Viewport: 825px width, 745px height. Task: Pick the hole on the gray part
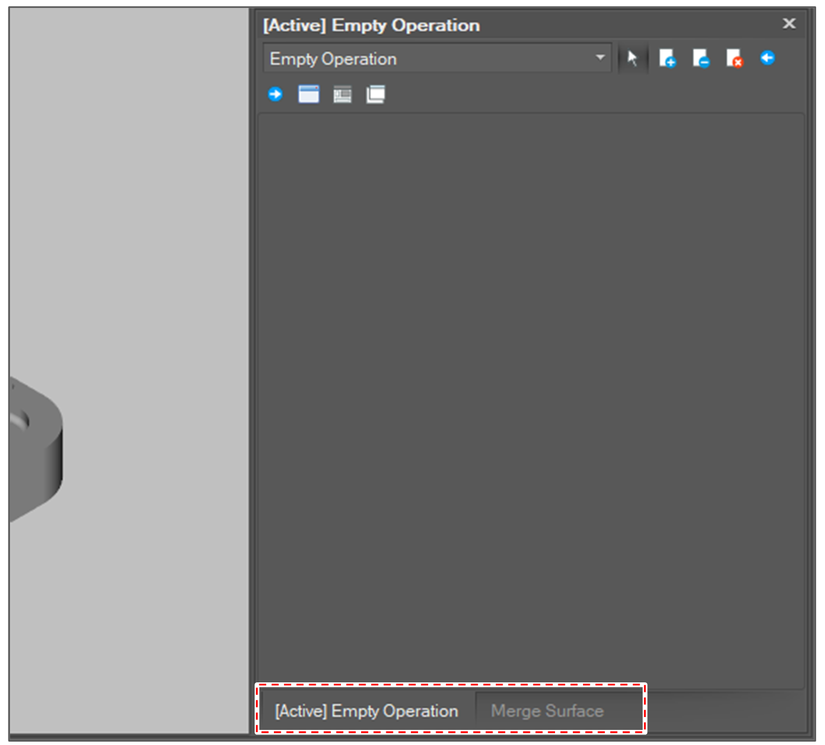(x=20, y=419)
